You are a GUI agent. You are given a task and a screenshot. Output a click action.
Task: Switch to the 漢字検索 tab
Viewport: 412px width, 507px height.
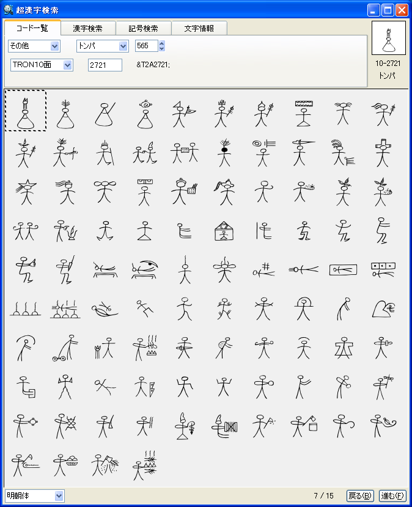pyautogui.click(x=89, y=28)
